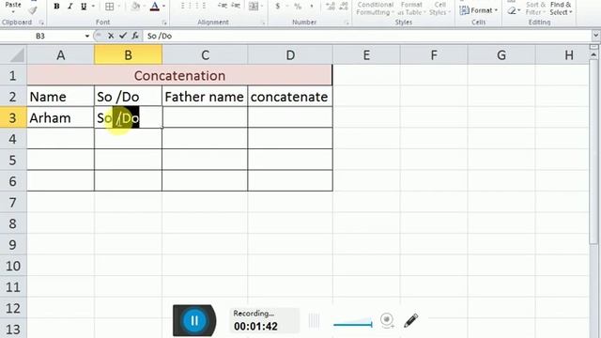Open underline style dropdown arrow
Viewport: 601px width, 338px height.
(93, 7)
